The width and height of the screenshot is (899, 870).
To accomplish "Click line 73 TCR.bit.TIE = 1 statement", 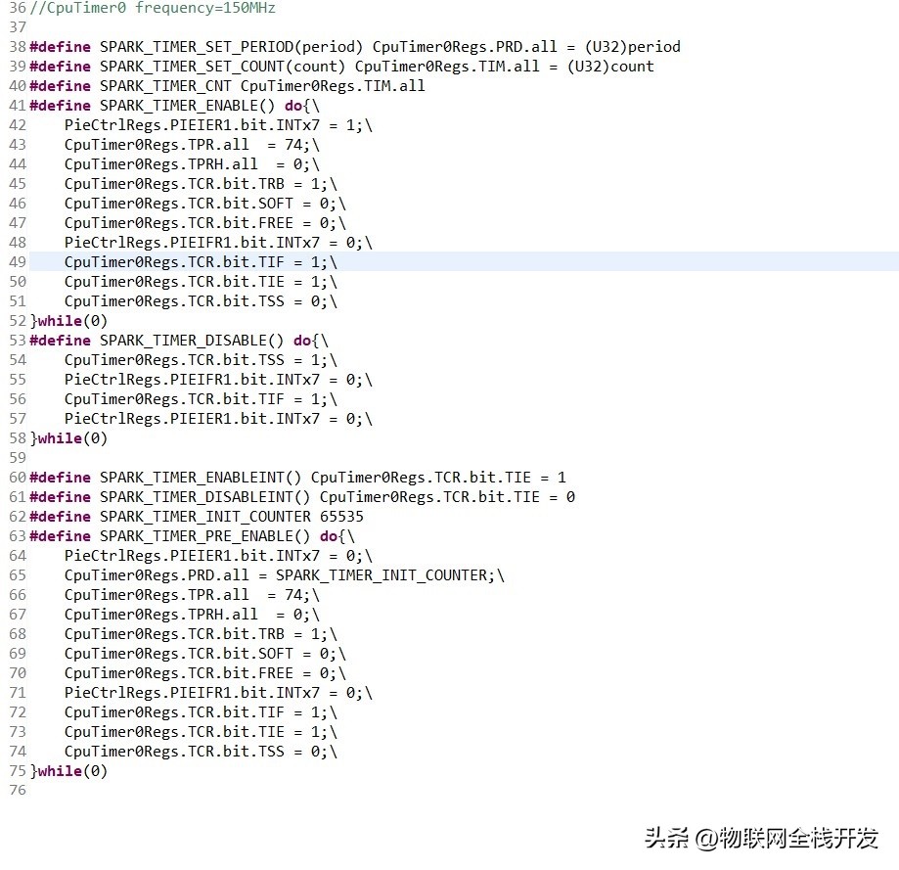I will point(201,732).
